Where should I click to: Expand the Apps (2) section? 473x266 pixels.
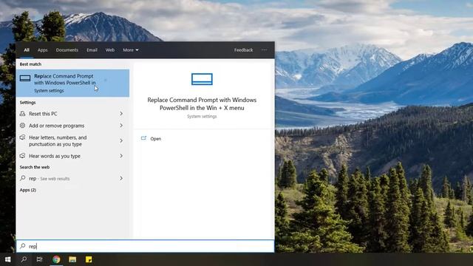(x=28, y=190)
